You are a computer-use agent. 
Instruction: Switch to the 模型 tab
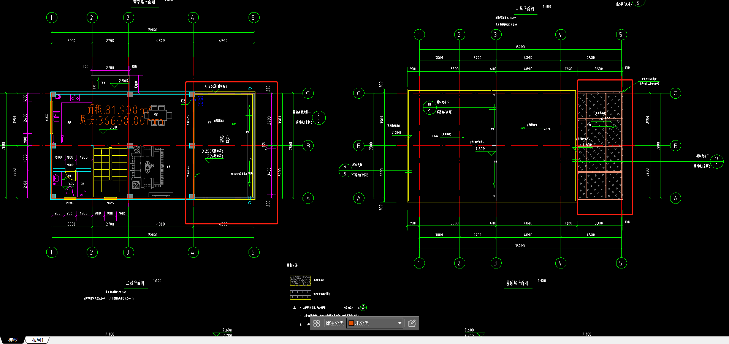pos(13,340)
